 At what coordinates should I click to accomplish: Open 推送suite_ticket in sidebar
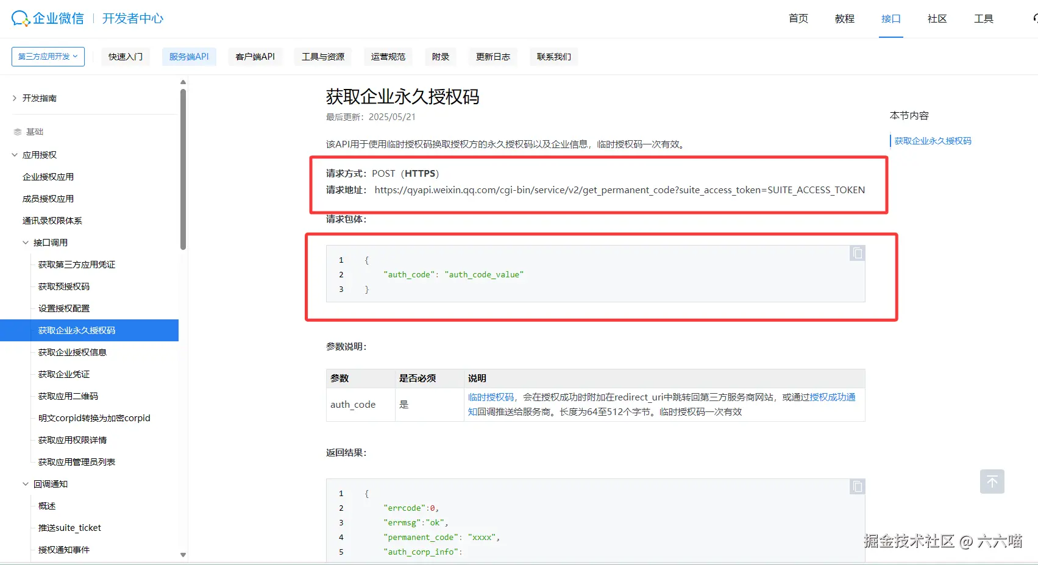69,528
